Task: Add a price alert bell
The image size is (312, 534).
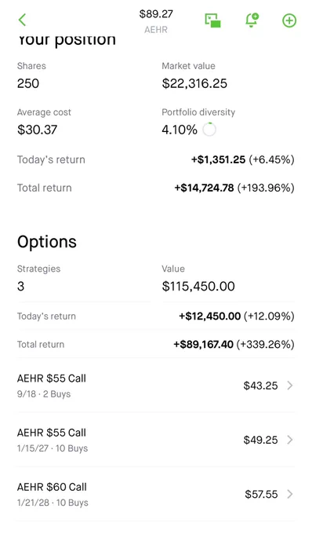Action: [252, 20]
